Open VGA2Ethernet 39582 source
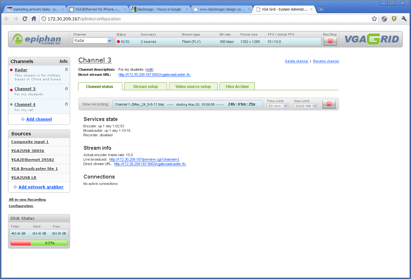 click(x=33, y=160)
